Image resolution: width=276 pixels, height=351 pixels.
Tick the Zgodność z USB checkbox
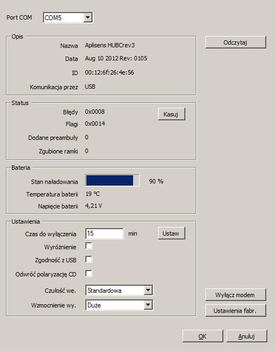(89, 259)
